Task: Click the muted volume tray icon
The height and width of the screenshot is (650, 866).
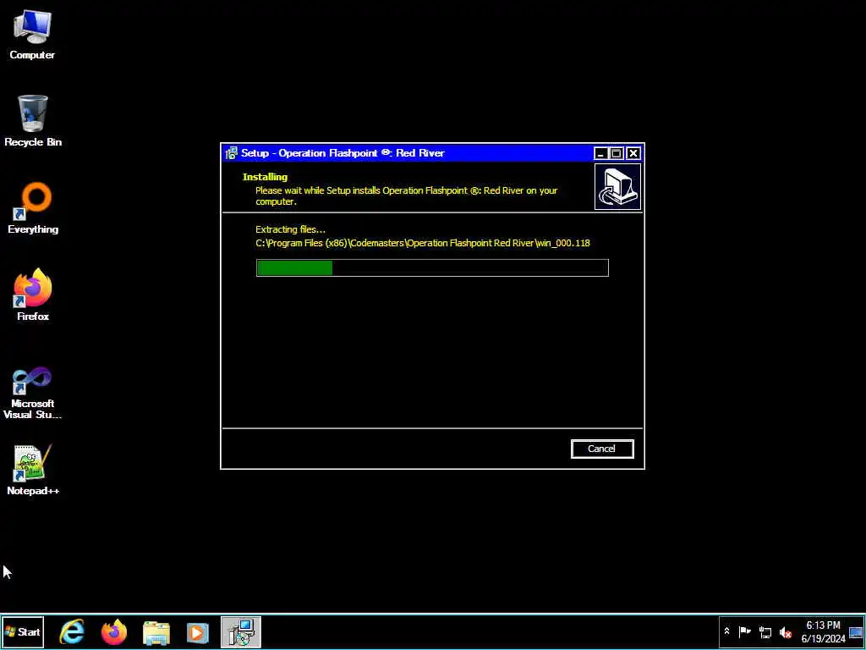Action: [786, 632]
